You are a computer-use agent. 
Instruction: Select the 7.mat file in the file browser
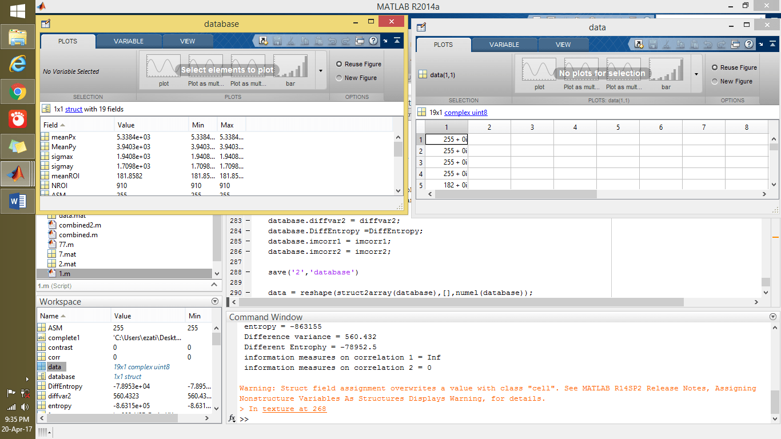67,254
